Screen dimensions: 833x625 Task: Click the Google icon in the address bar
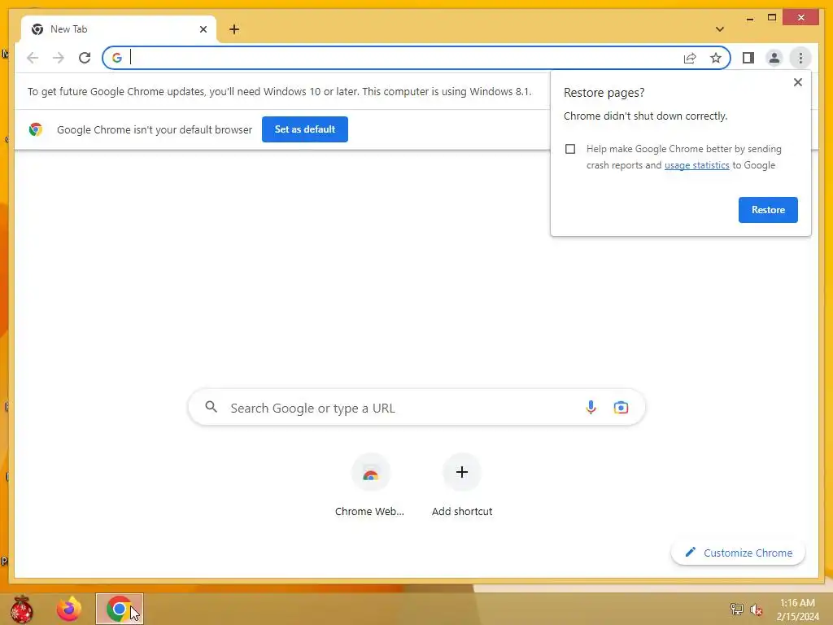[117, 58]
